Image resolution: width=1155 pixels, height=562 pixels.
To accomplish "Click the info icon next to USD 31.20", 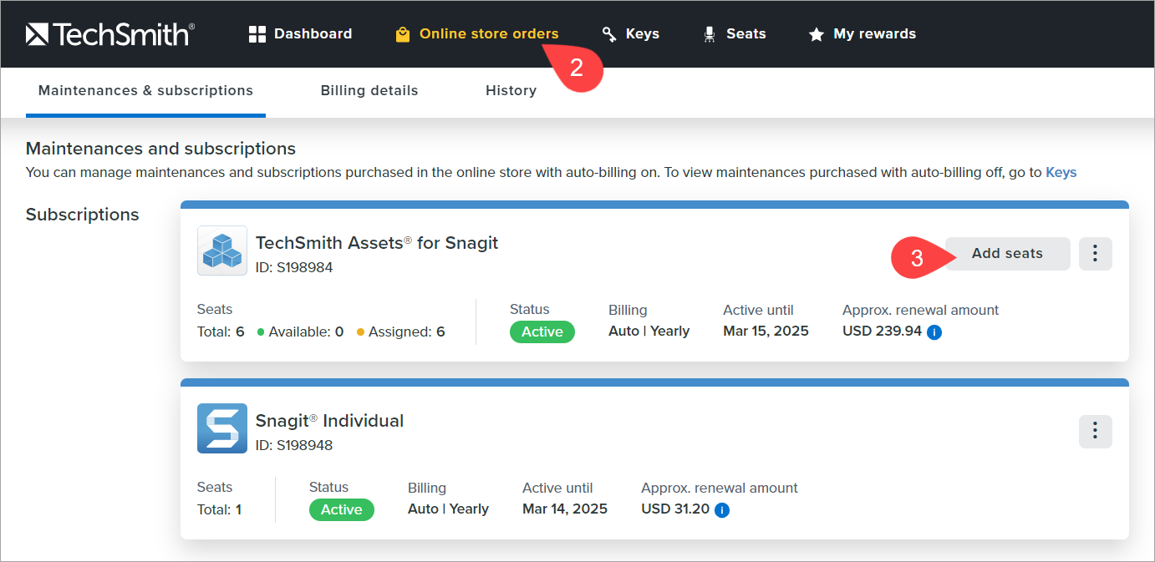I will [x=722, y=509].
